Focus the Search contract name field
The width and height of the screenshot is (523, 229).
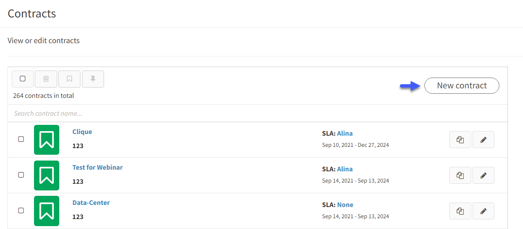[x=257, y=113]
